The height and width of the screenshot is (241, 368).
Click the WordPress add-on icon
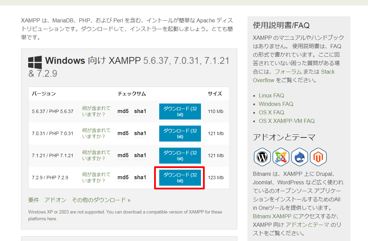pos(262,157)
